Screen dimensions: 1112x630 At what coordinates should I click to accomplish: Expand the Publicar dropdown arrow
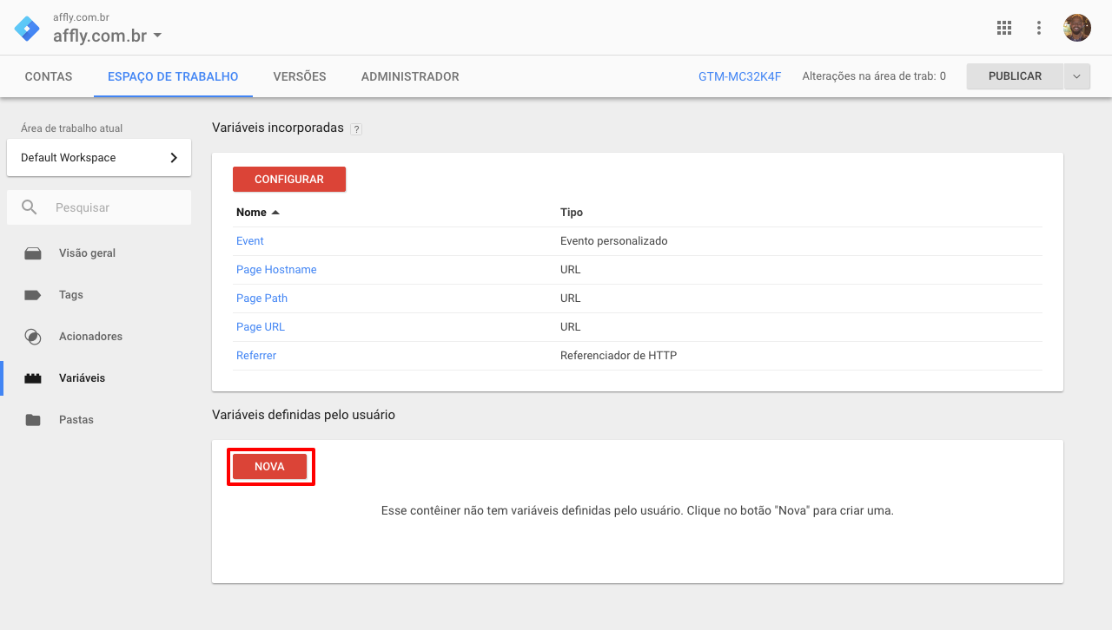[1076, 76]
